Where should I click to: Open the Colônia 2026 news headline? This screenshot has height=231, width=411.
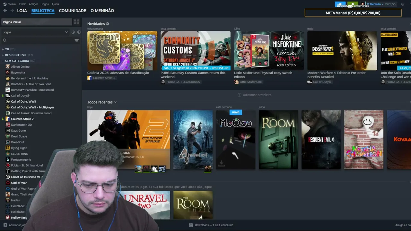pyautogui.click(x=118, y=73)
